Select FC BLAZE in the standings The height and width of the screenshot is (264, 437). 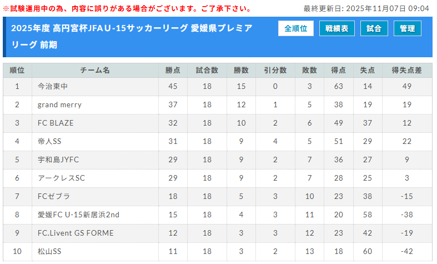(56, 123)
